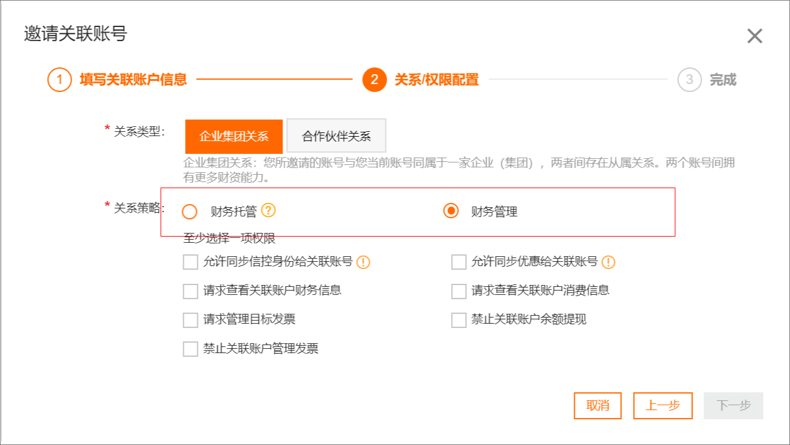Click the help icon beside 财务托管
This screenshot has height=445, width=790.
coord(268,211)
